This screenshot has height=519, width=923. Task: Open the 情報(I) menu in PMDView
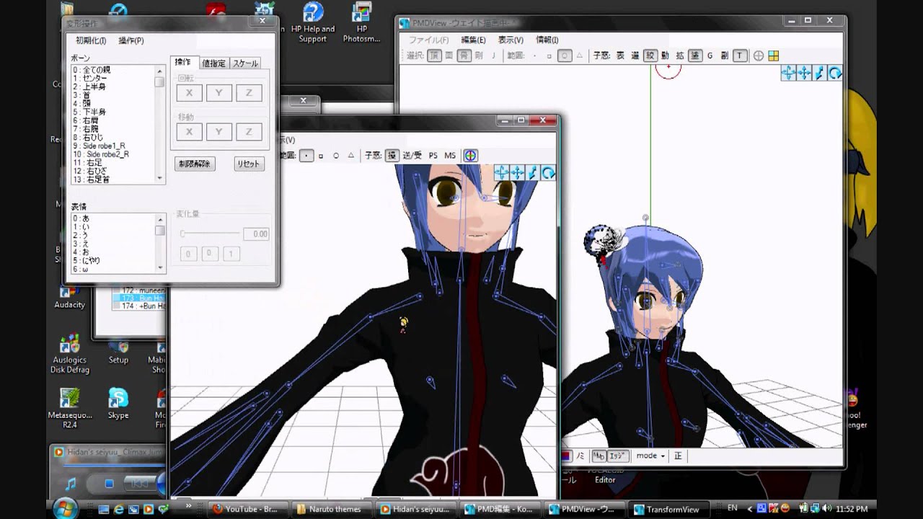[547, 40]
